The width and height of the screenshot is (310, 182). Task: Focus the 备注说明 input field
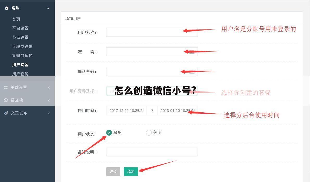152,152
